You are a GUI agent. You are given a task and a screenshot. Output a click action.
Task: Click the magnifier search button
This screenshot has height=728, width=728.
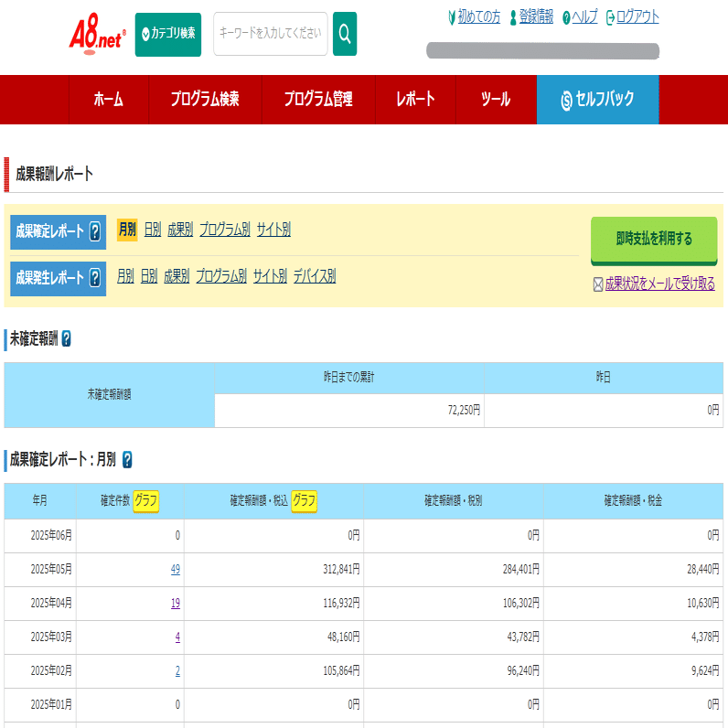pyautogui.click(x=345, y=34)
